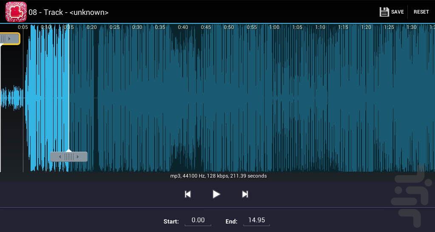The height and width of the screenshot is (232, 435).
Task: Click the 1:15 timeline marker
Action: 343,27
